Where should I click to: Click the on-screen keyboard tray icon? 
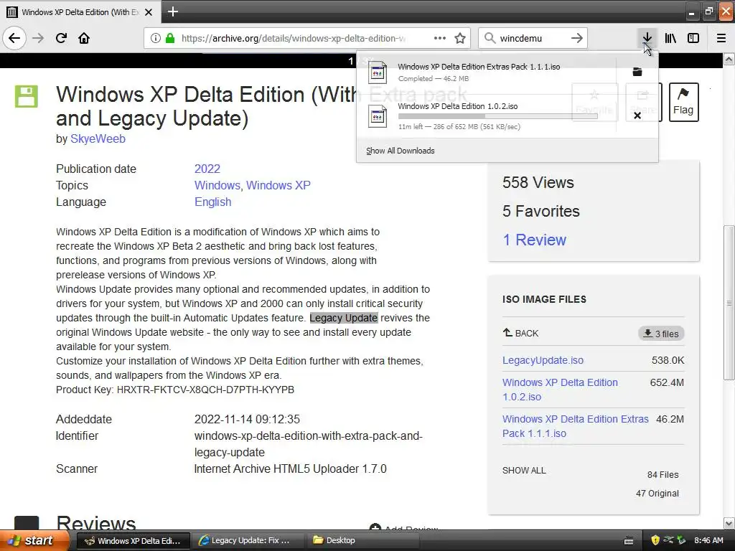[x=629, y=541]
